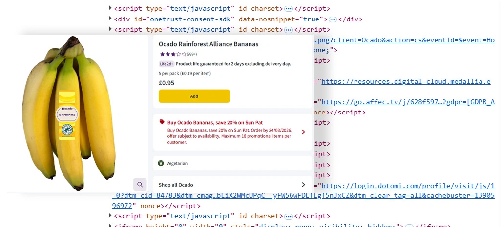Open the Ocado Rainforest Alliance Bananas title
501x227 pixels.
(209, 44)
